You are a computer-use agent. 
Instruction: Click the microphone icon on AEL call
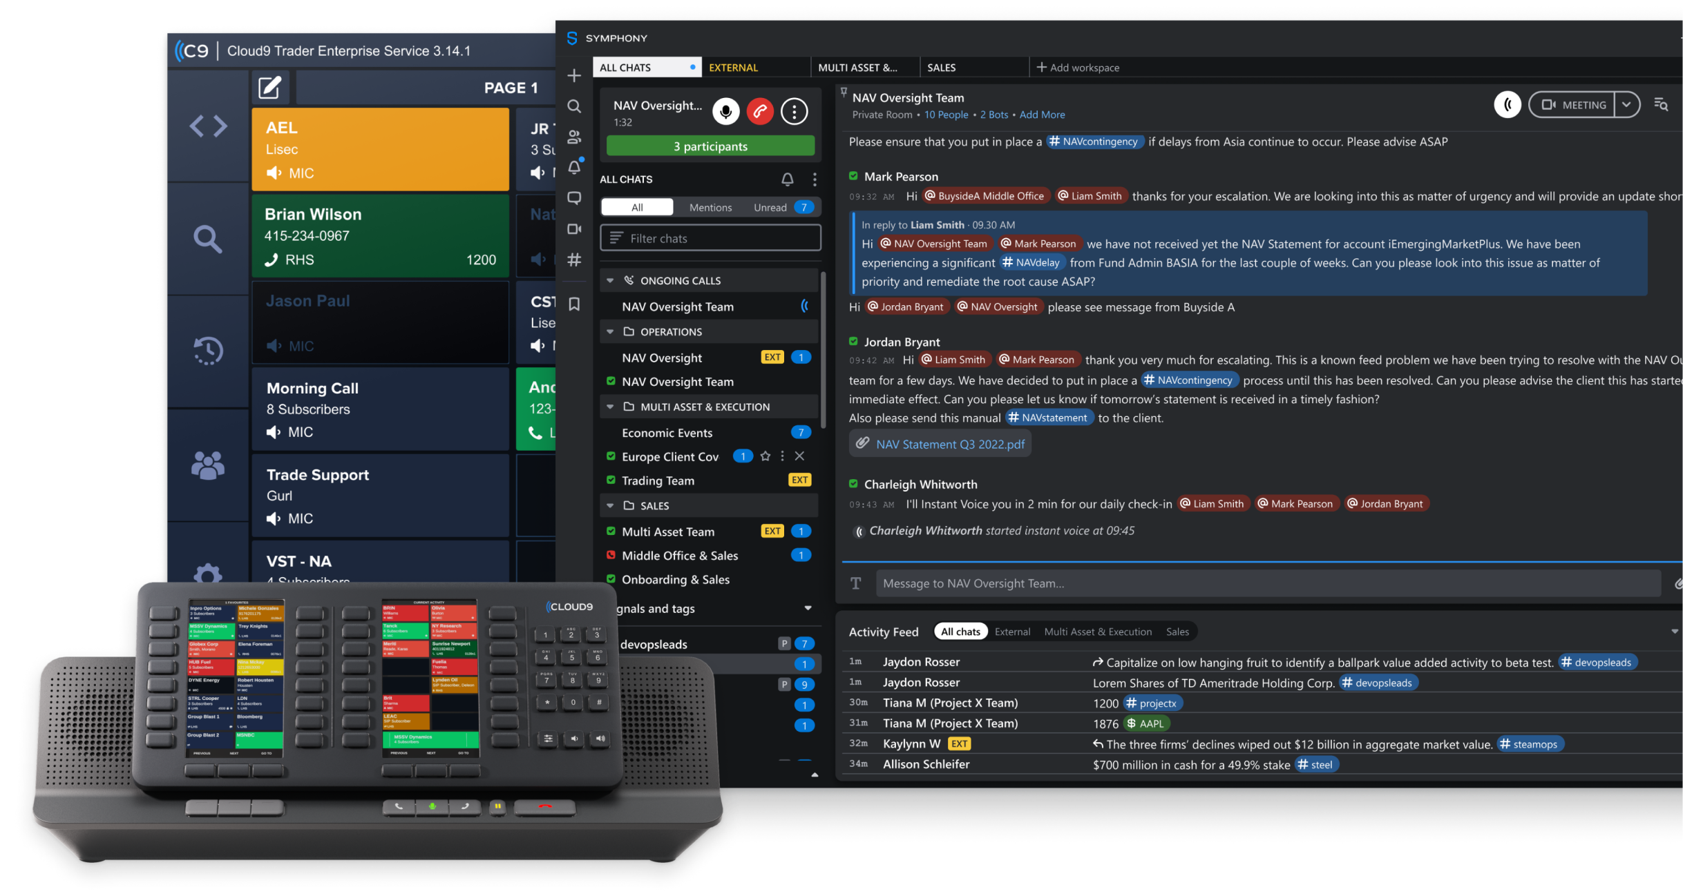(275, 173)
